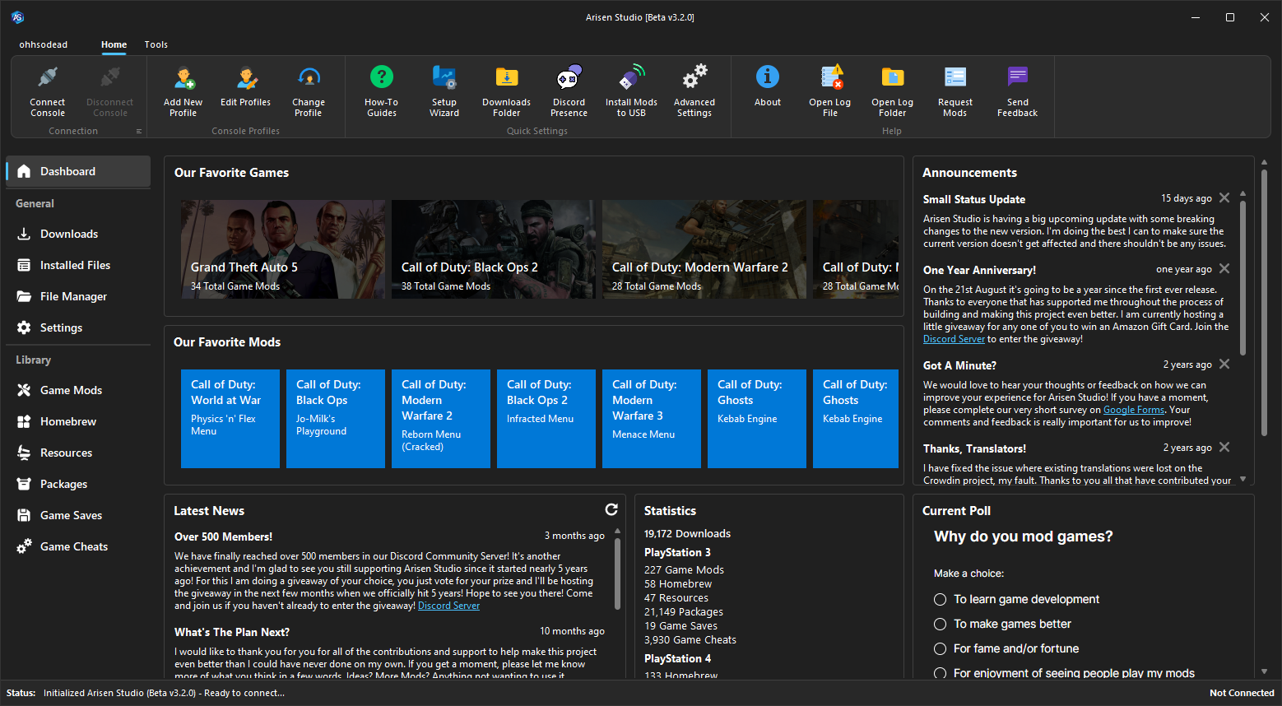1282x706 pixels.
Task: Dismiss the Thanks, Translators announcement
Action: click(1224, 447)
